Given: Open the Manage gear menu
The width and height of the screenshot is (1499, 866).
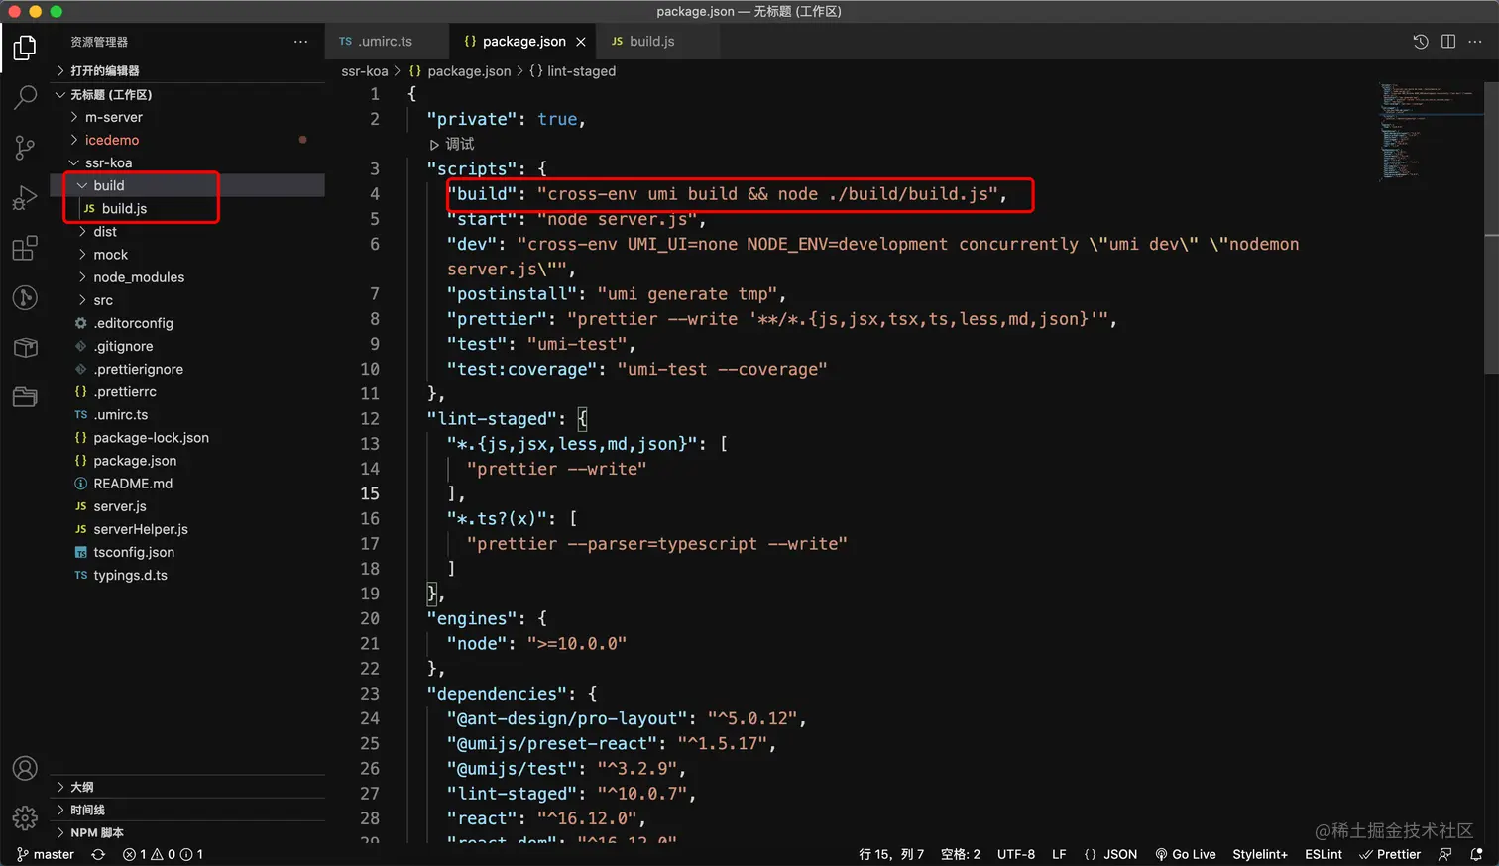Looking at the screenshot, I should pos(25,817).
